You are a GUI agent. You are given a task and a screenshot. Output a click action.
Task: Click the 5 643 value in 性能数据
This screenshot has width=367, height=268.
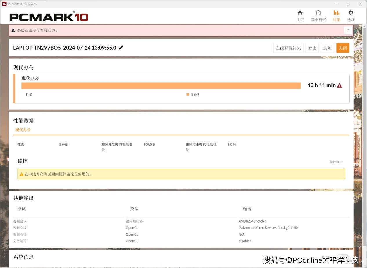point(63,144)
